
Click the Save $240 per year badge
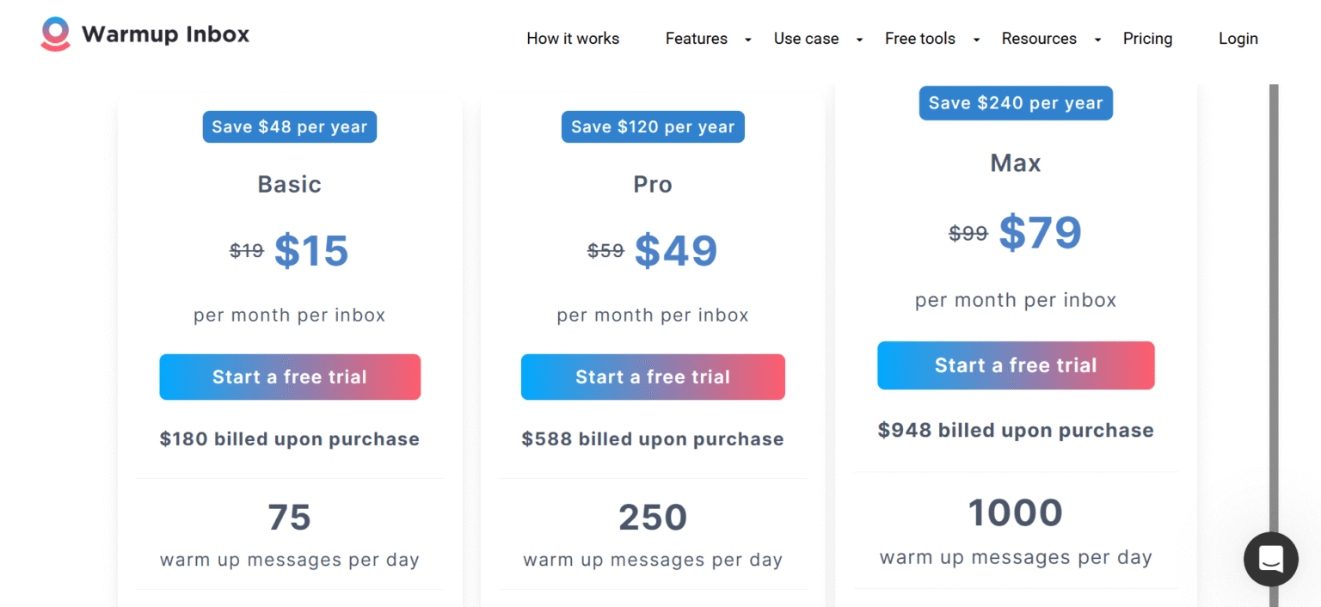(x=1016, y=102)
